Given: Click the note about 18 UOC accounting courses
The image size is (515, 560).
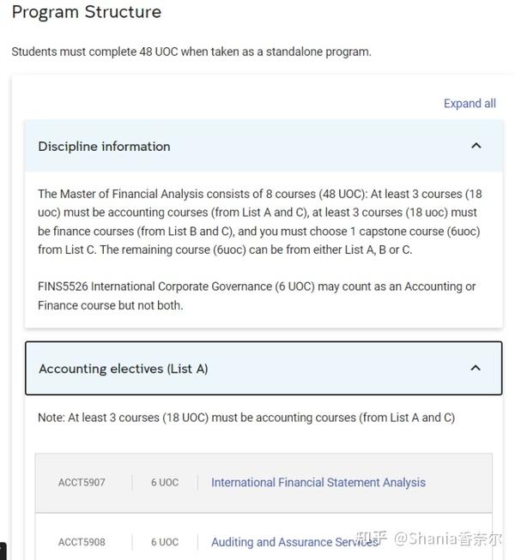Looking at the screenshot, I should [x=246, y=418].
